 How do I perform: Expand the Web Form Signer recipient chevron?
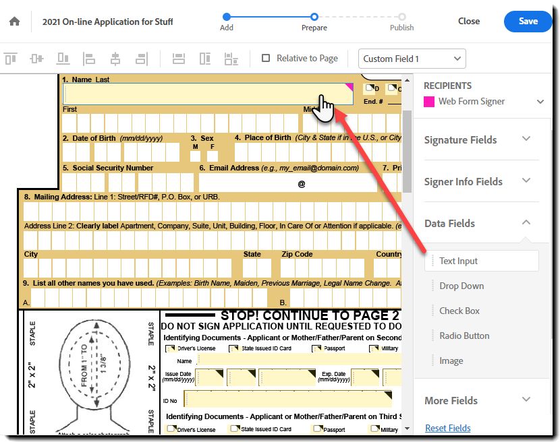click(540, 102)
